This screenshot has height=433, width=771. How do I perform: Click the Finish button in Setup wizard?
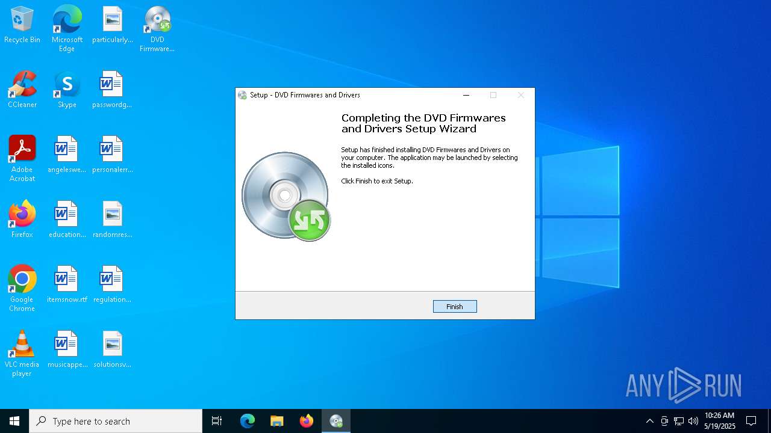click(x=455, y=307)
